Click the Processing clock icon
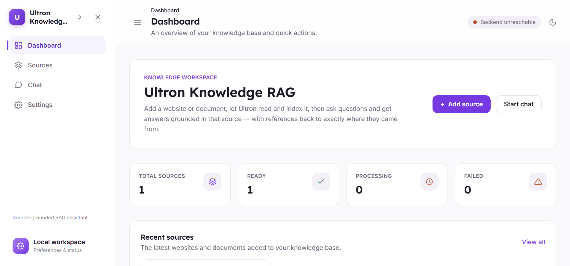 click(430, 182)
